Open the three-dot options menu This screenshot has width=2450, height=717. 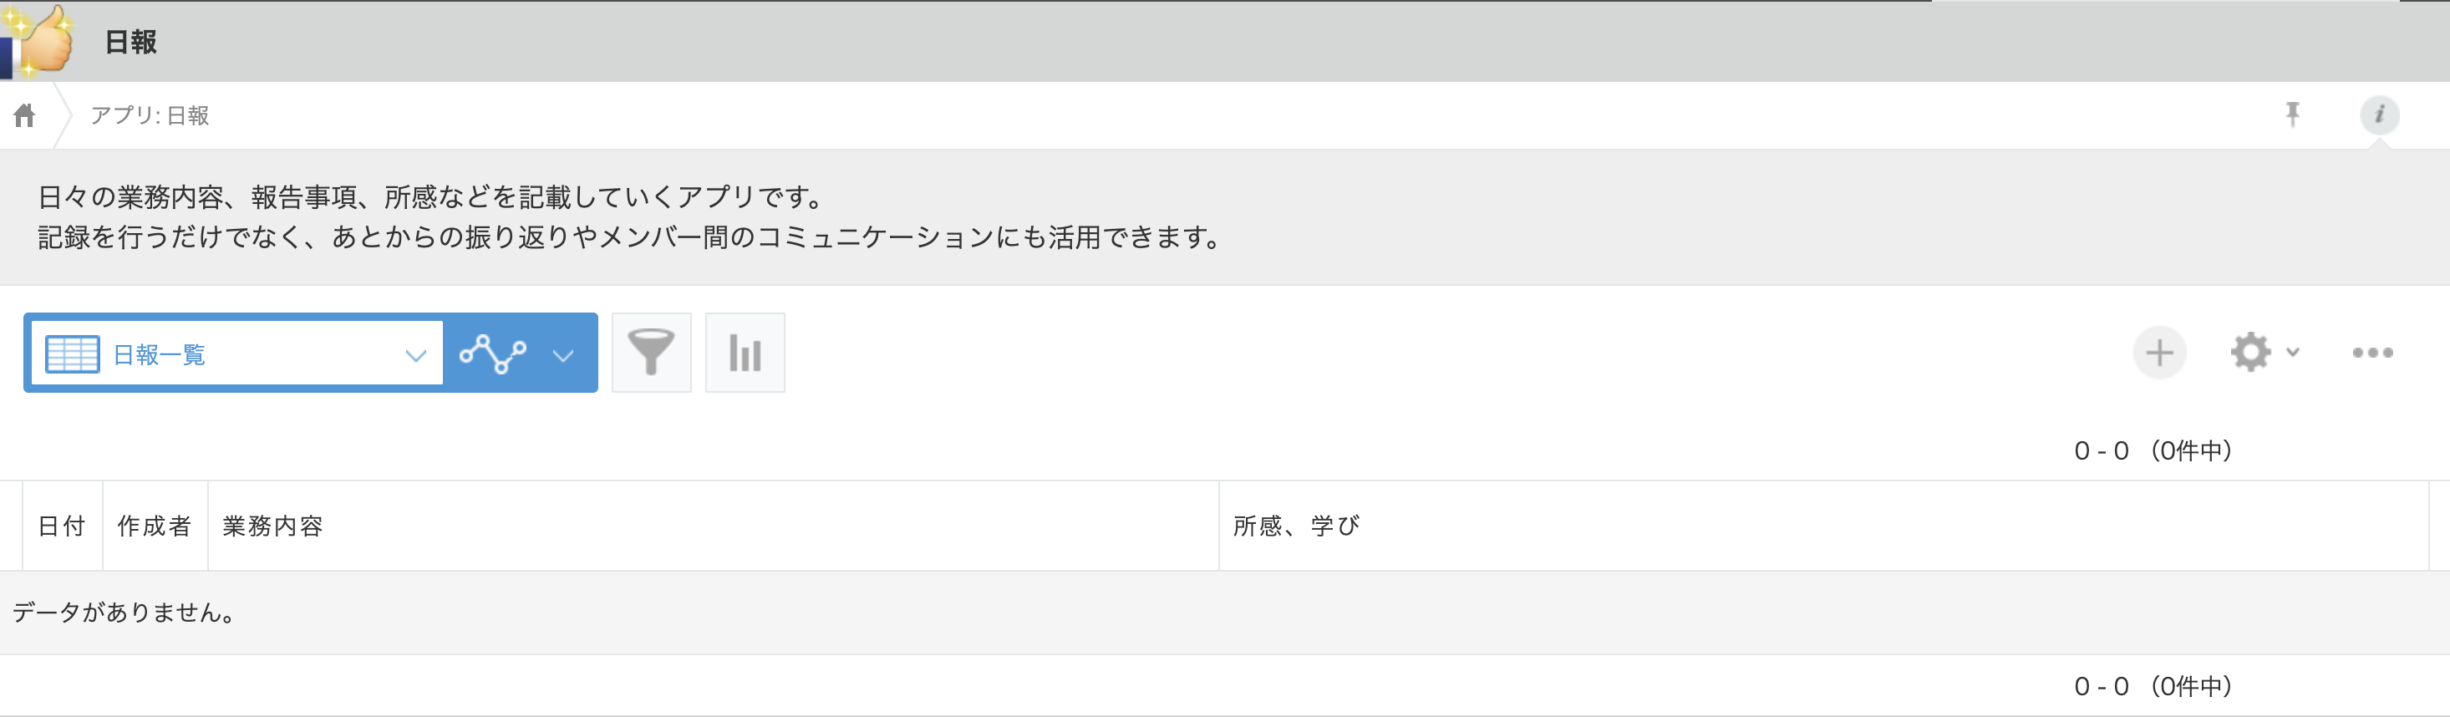[x=2372, y=353]
